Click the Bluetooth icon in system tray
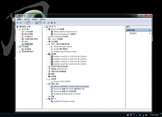 point(140,115)
